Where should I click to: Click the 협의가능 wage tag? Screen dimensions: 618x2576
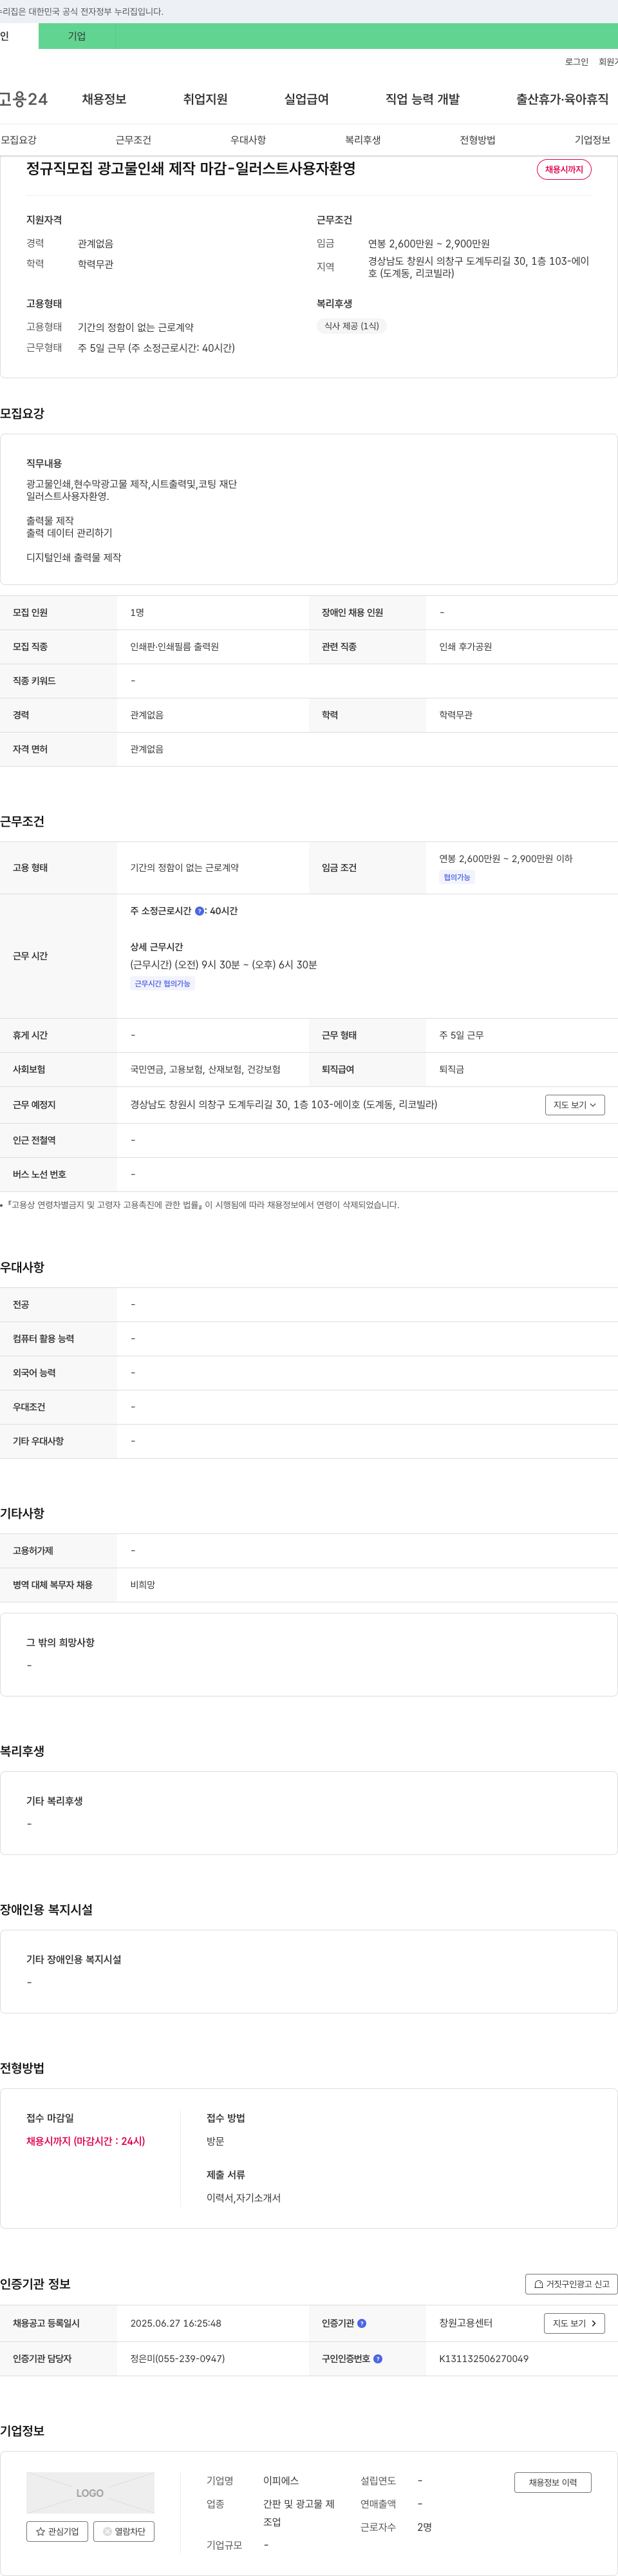[456, 878]
